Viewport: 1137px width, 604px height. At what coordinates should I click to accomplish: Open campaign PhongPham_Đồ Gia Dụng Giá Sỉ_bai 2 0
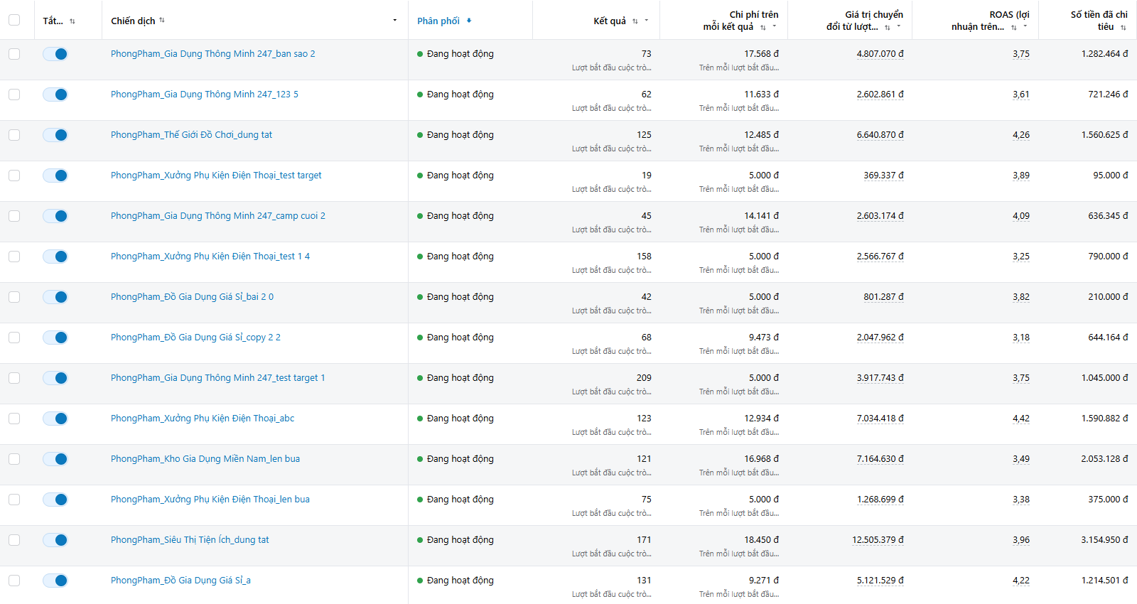192,297
